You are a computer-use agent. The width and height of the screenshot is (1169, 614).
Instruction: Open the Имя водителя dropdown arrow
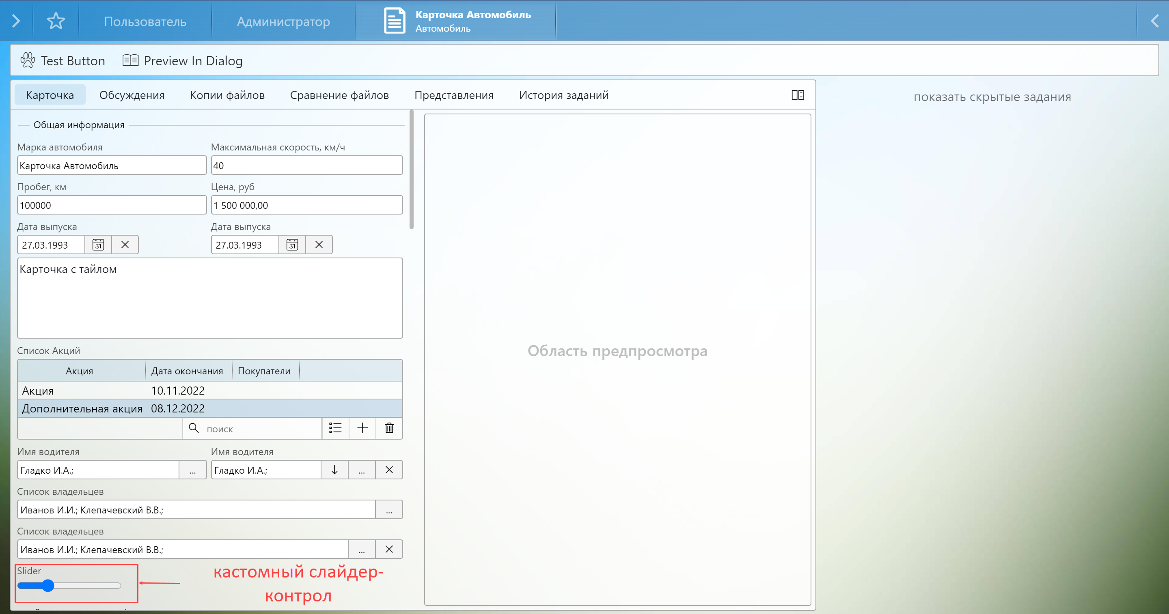334,470
